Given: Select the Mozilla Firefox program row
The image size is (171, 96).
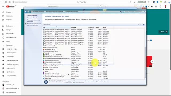Looking at the screenshot, I should 78,49.
